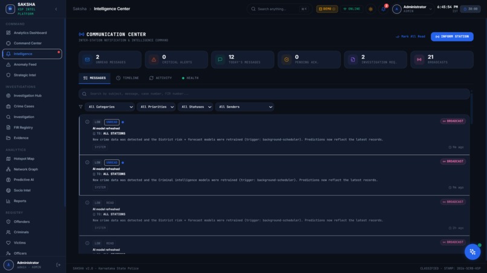Open read District risk message from 2h ago
Image resolution: width=487 pixels, height=273 pixels.
274,215
